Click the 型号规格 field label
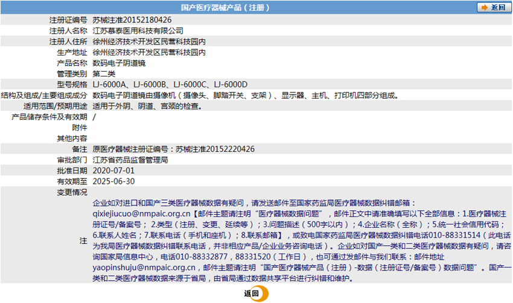Viewport: 513px width, 303px height. 72,84
